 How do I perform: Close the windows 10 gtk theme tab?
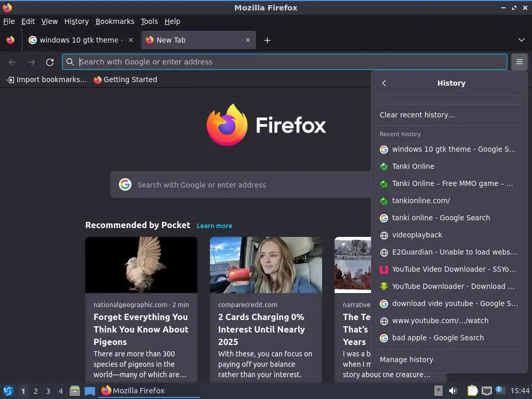coord(130,40)
